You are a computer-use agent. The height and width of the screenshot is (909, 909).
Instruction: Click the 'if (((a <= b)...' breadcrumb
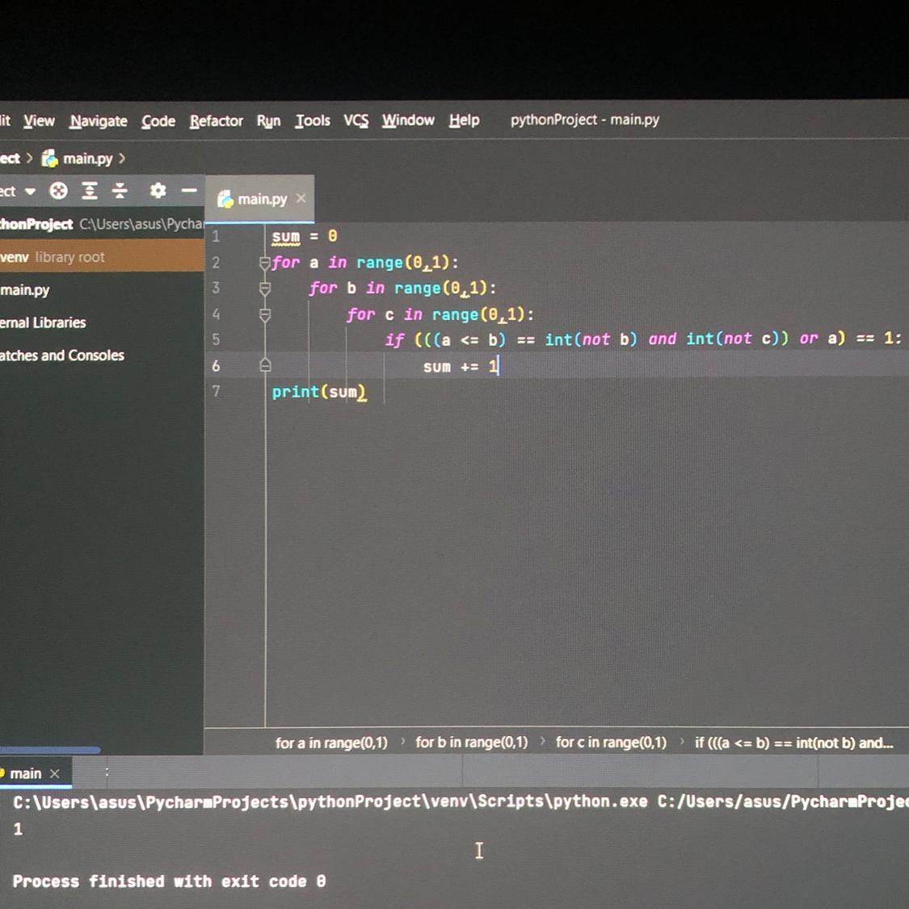coord(793,743)
